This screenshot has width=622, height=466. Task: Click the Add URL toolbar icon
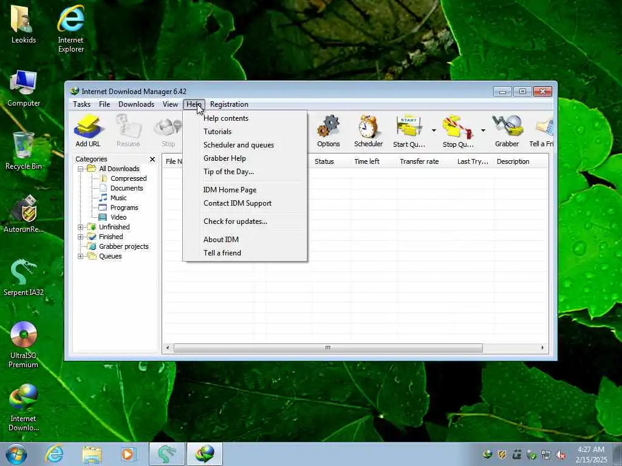click(88, 131)
